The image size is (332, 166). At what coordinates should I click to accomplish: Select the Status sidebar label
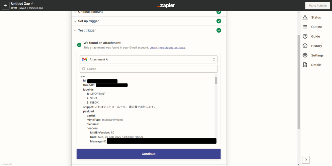click(x=316, y=17)
